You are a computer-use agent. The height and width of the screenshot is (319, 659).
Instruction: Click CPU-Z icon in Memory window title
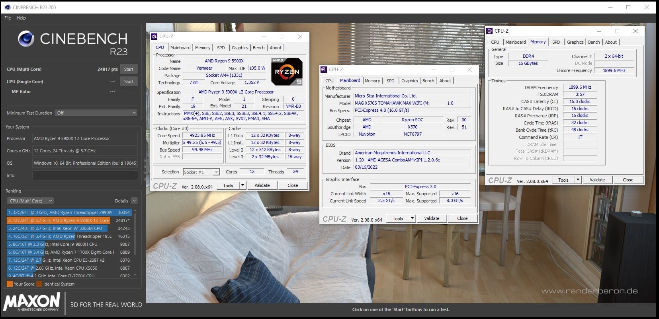point(489,31)
